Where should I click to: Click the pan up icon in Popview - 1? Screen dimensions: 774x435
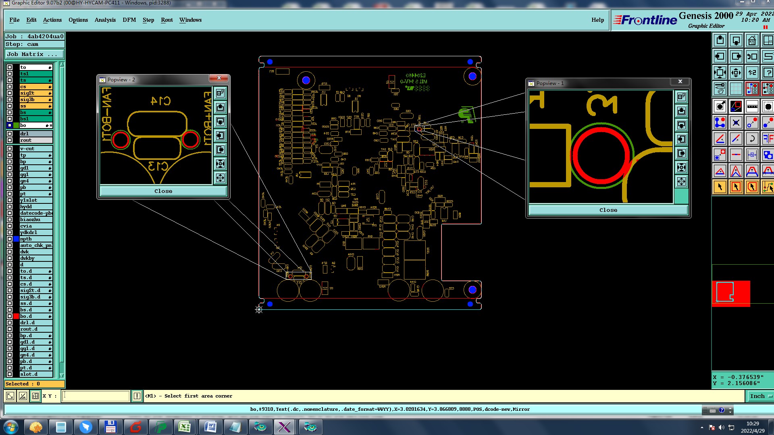(681, 111)
